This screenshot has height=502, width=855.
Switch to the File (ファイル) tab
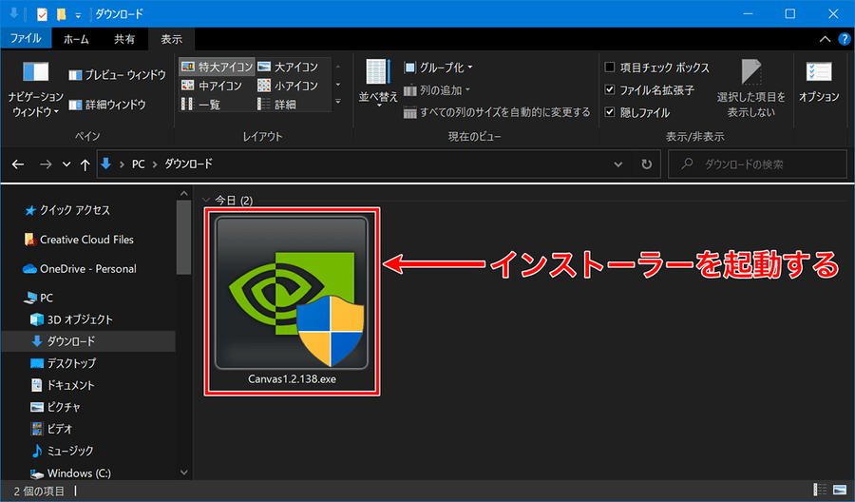(26, 39)
